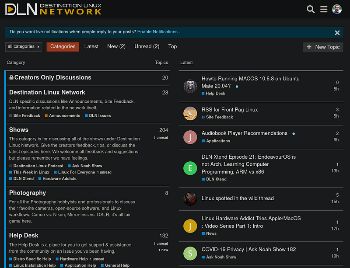Click the yellow J avatar on Hardware Addict topic
Image resolution: width=350 pixels, height=268 pixels.
pos(190,226)
